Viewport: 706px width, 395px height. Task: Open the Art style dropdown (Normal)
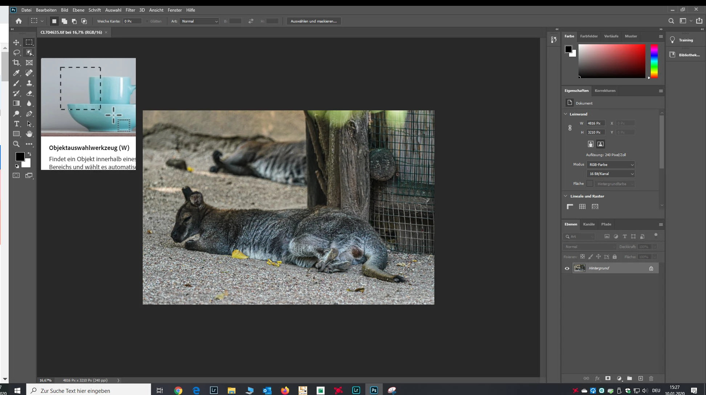(x=200, y=21)
